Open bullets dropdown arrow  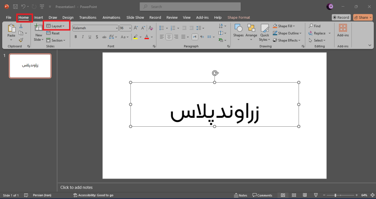[x=167, y=28]
